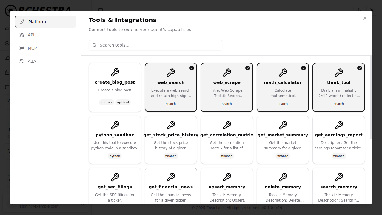Image resolution: width=382 pixels, height=215 pixels.
Task: Uncheck the web_search tool checkmark
Action: (x=192, y=68)
